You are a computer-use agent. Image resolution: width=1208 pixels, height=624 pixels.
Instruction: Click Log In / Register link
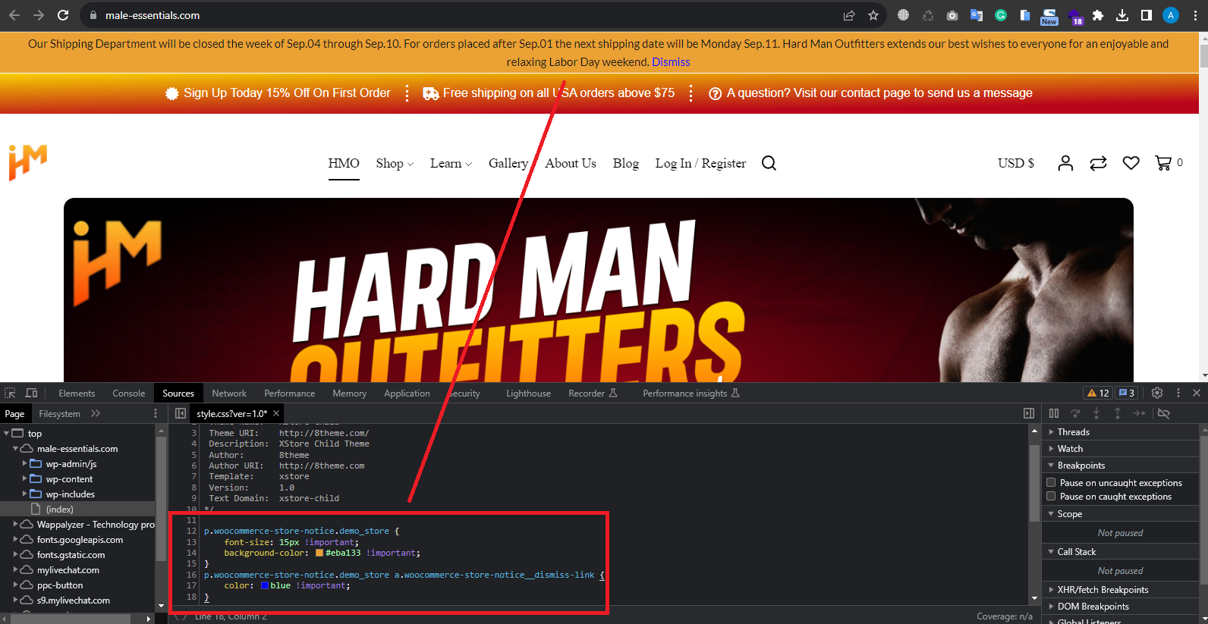pos(700,163)
